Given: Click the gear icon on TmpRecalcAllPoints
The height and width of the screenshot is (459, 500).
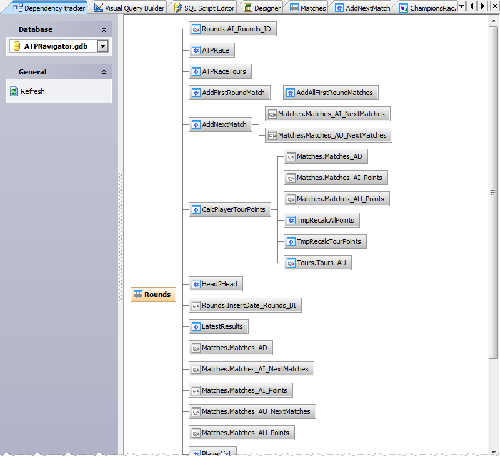Looking at the screenshot, I should click(290, 220).
